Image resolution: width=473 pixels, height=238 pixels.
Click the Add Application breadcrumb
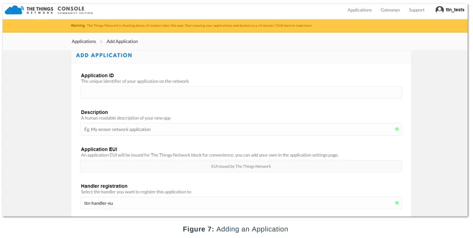coord(122,41)
